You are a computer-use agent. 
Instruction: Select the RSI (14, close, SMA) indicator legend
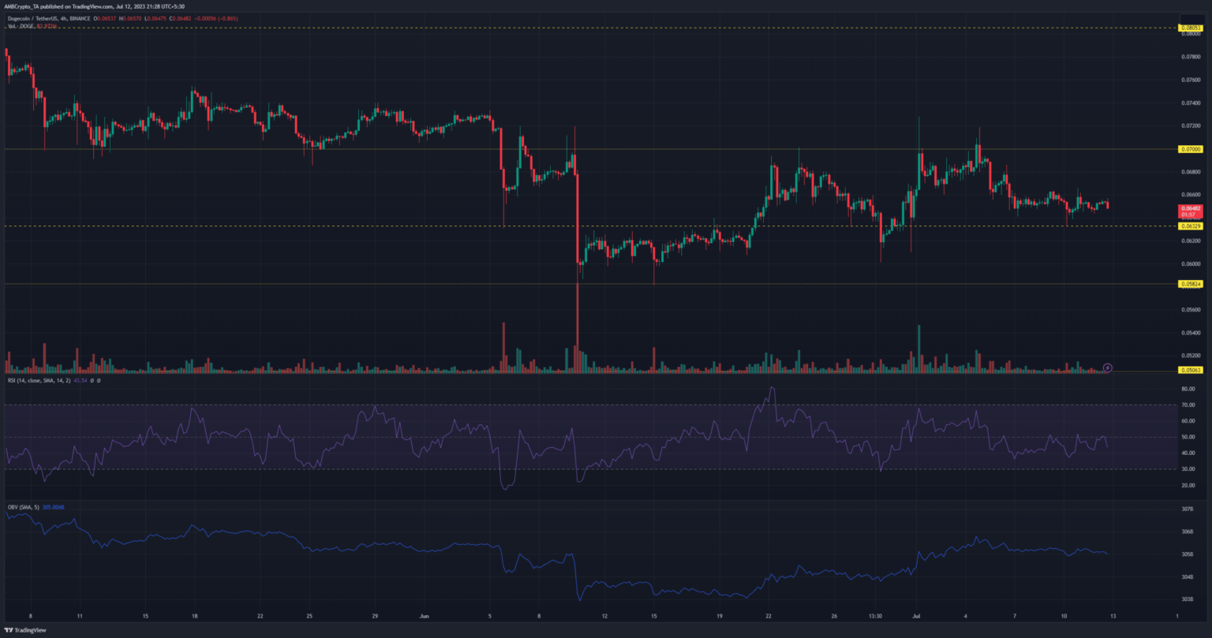click(x=49, y=381)
